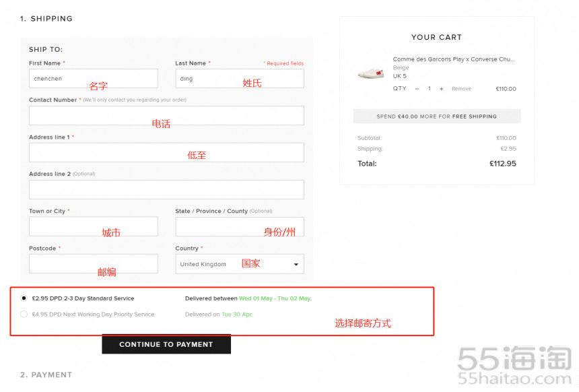Screen dimensions: 579x392
Task: Focus the Town or City field
Action: tap(93, 227)
